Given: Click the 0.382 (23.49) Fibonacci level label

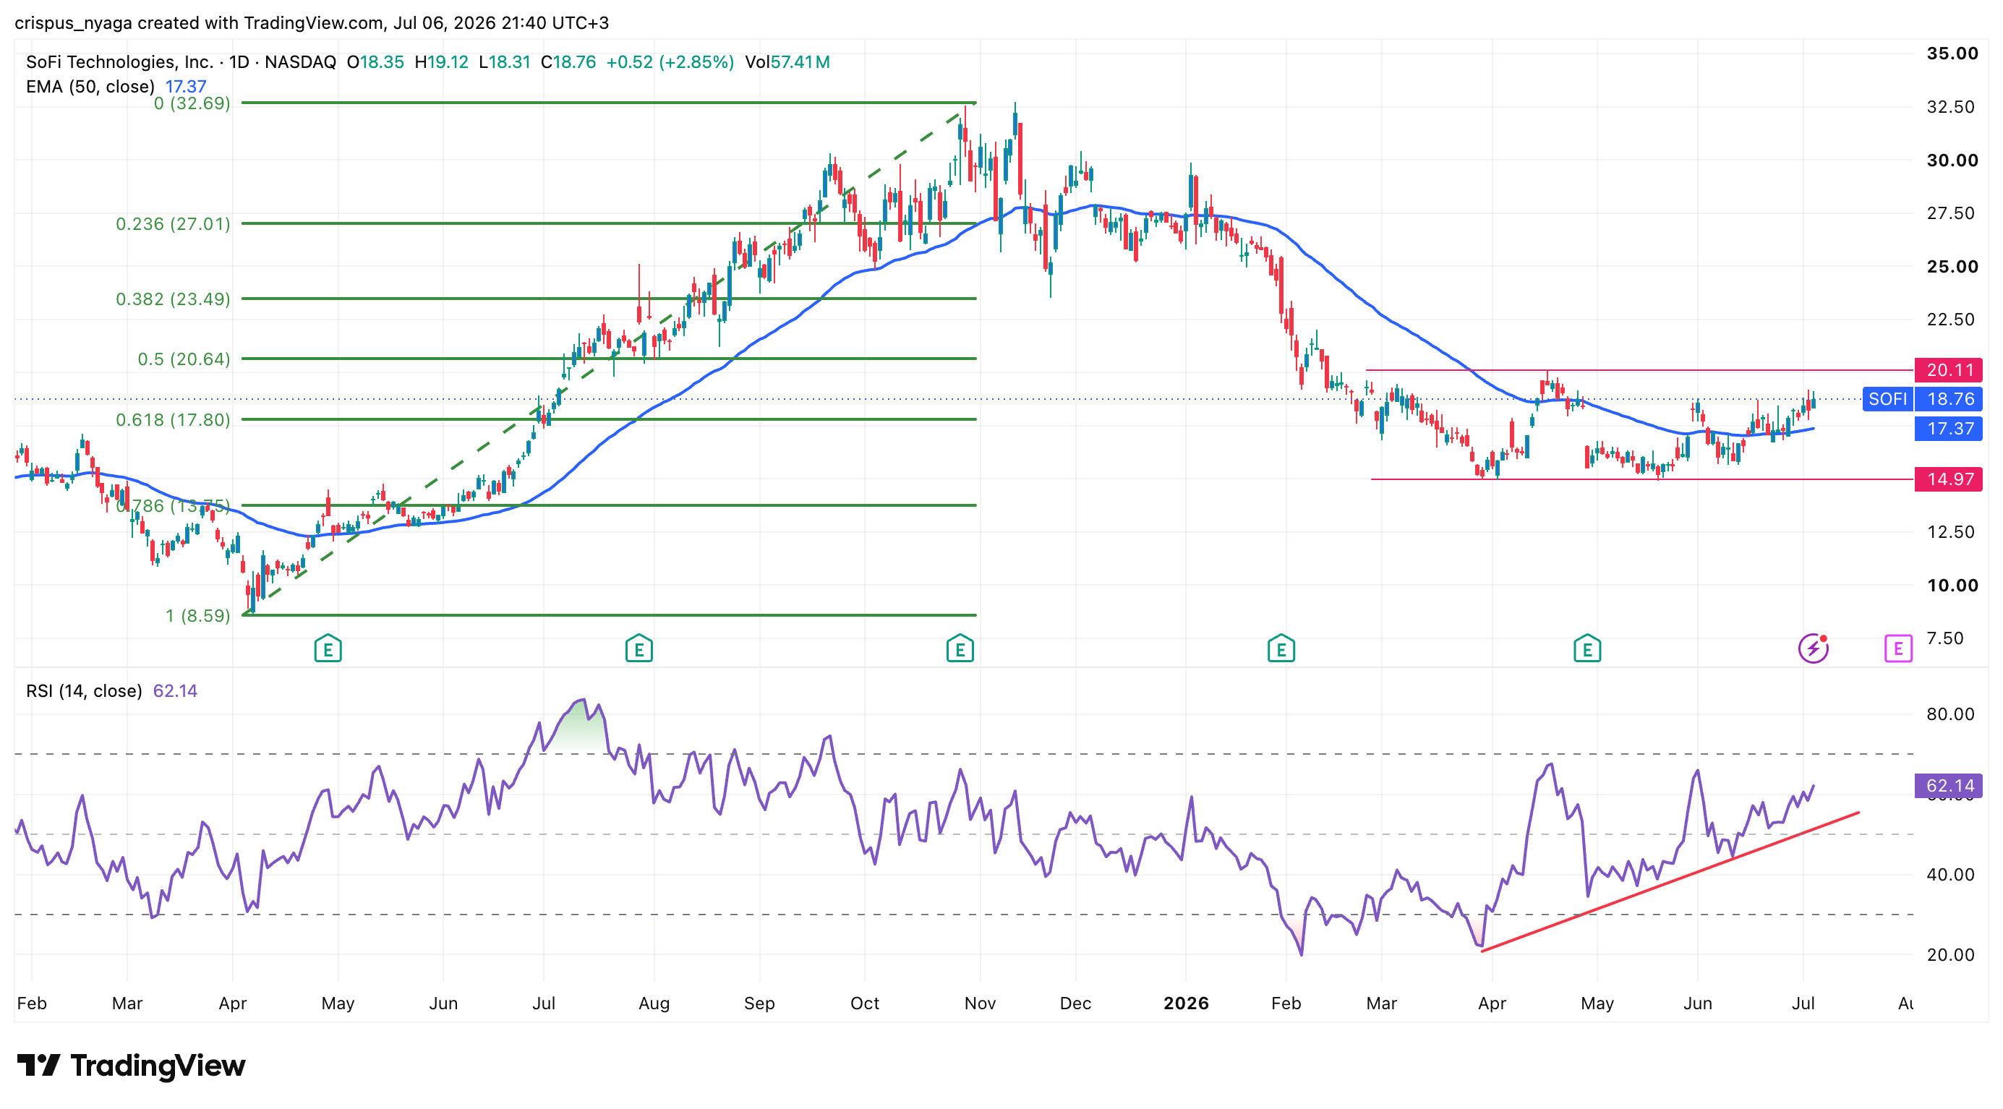Looking at the screenshot, I should pyautogui.click(x=173, y=299).
